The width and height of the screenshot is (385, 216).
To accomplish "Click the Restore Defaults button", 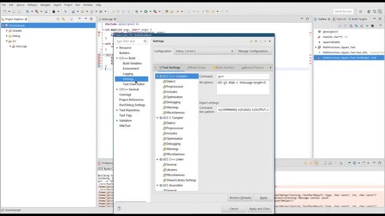I will (240, 198).
